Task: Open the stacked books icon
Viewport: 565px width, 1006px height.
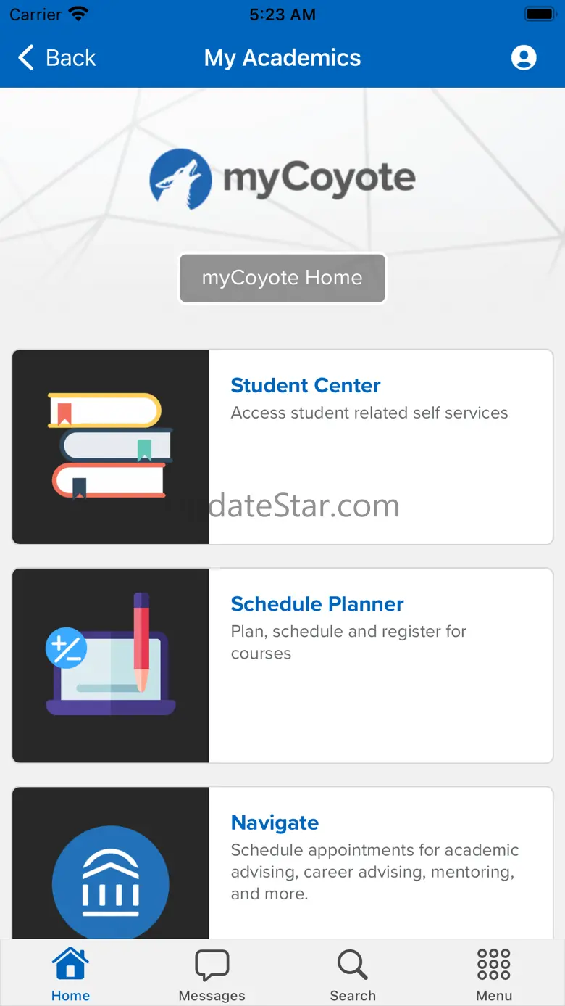Action: pyautogui.click(x=111, y=446)
